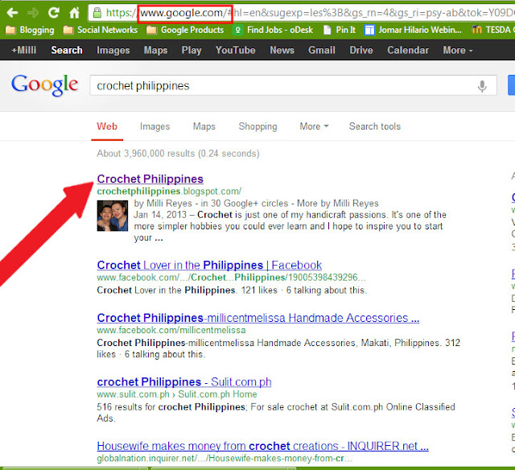Open Calendar in black Google bar
The width and height of the screenshot is (515, 470).
coord(408,50)
